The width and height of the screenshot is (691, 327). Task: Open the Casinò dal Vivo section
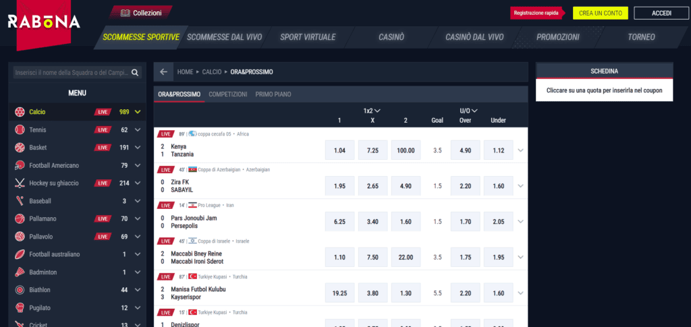(x=474, y=37)
